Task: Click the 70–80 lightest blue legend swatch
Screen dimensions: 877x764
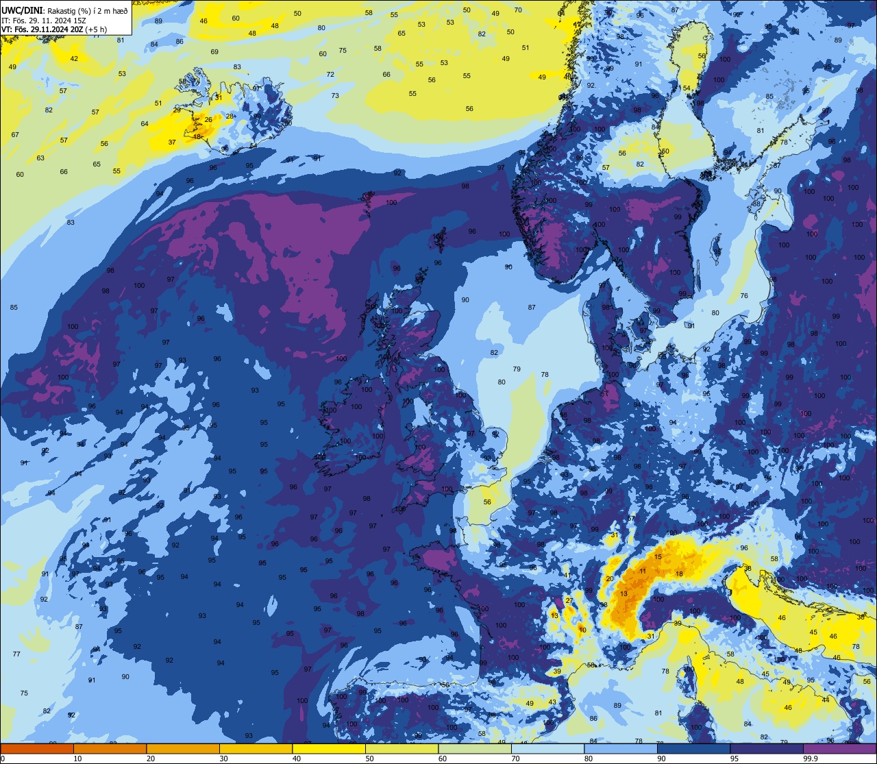Action: tap(547, 748)
